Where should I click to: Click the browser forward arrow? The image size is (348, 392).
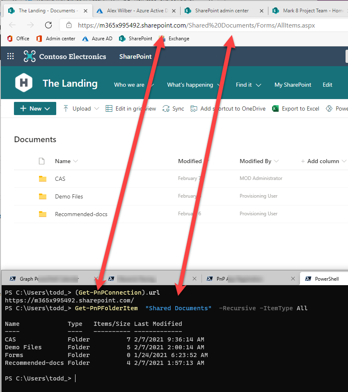click(30, 25)
